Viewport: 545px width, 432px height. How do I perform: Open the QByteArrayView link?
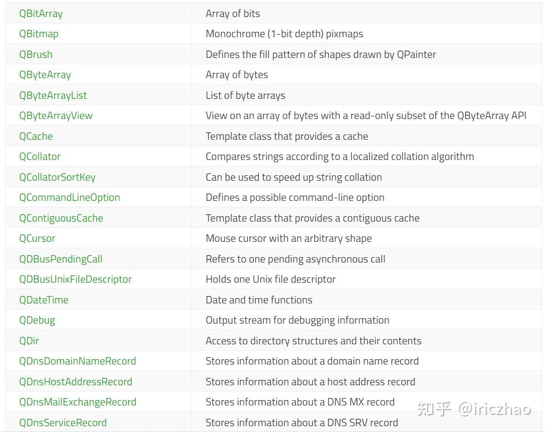(x=56, y=115)
